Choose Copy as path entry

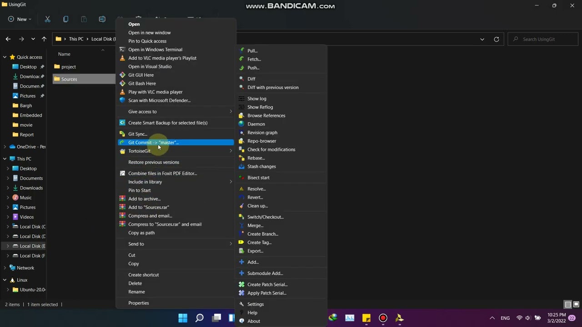pos(176,233)
